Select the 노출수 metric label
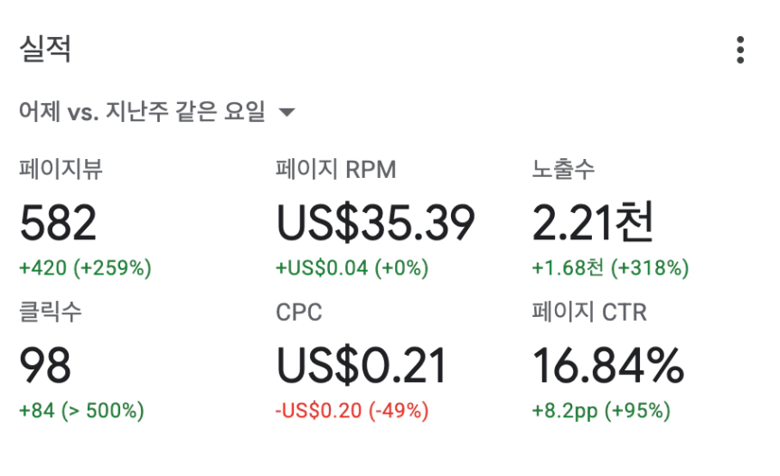 coord(563,169)
